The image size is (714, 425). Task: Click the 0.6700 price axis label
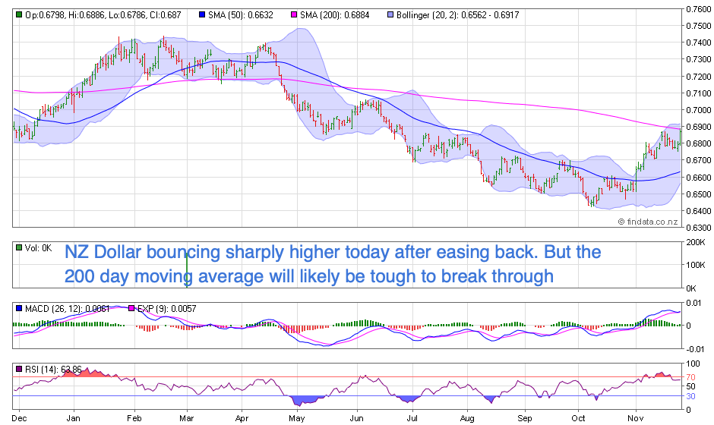click(x=699, y=160)
